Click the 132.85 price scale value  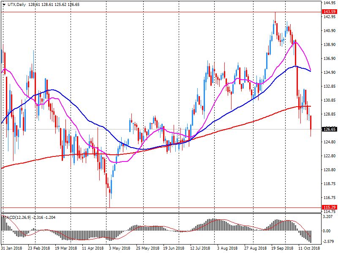coord(330,86)
